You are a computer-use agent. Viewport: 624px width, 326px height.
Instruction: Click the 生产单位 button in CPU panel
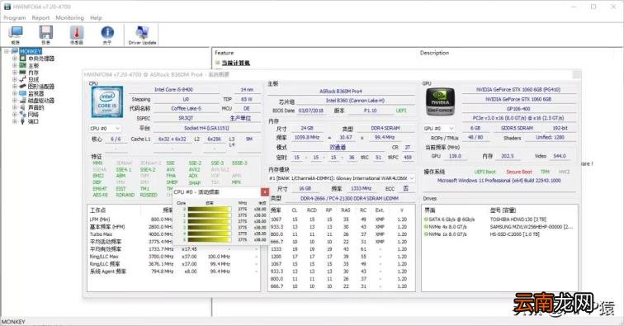pos(240,118)
